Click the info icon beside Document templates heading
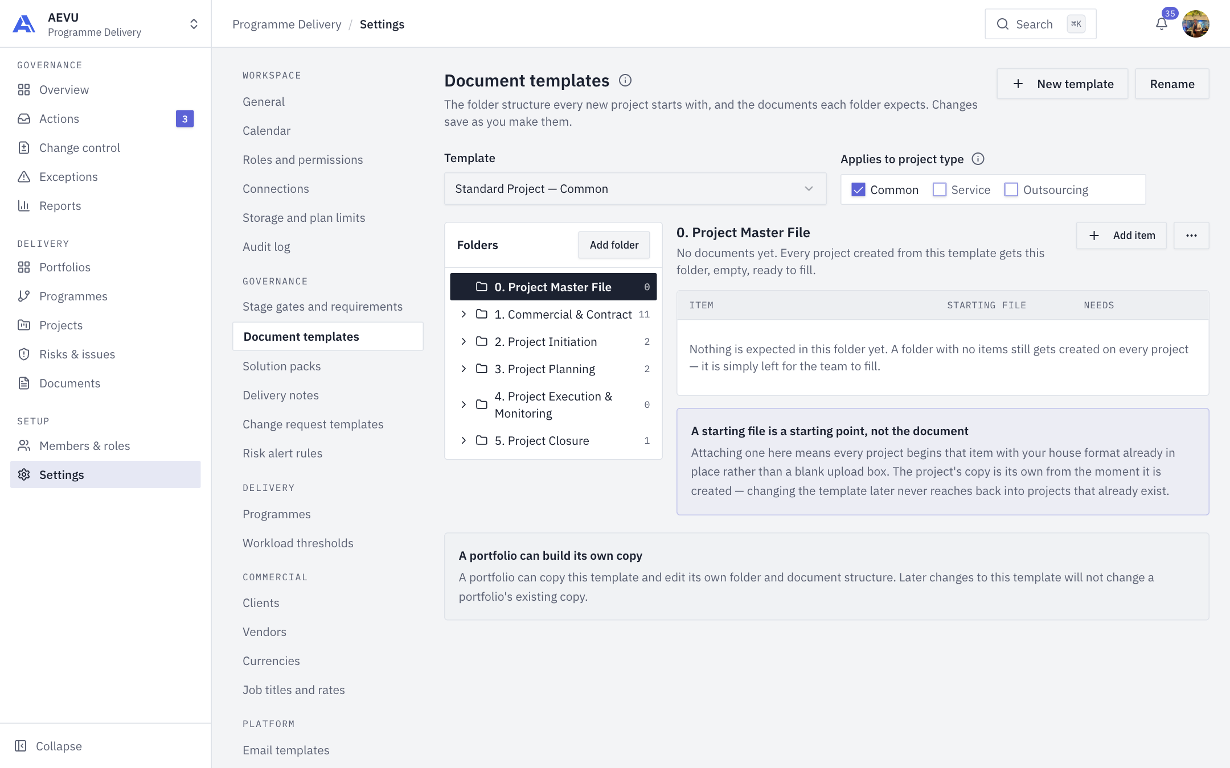The image size is (1230, 768). coord(625,81)
